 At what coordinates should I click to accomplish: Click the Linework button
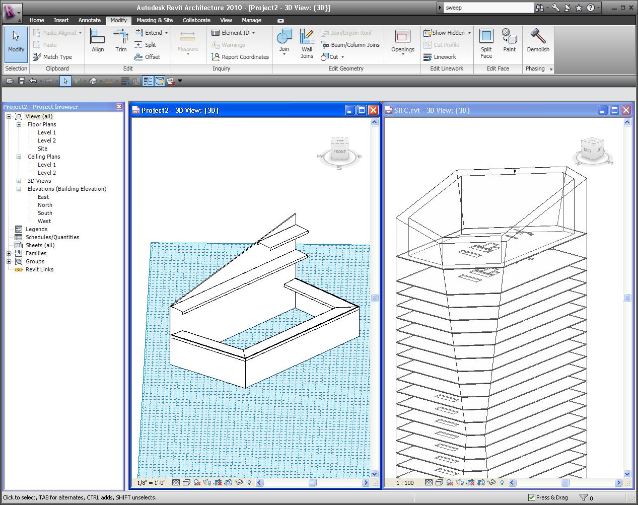coord(440,57)
